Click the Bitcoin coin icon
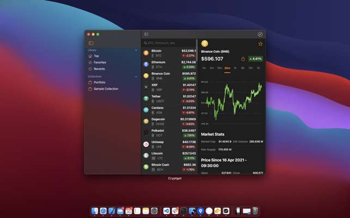This screenshot has width=350, height=218. pyautogui.click(x=146, y=53)
